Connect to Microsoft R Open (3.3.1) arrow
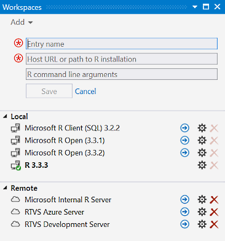Viewport: 225px width, 241px height. pyautogui.click(x=184, y=140)
